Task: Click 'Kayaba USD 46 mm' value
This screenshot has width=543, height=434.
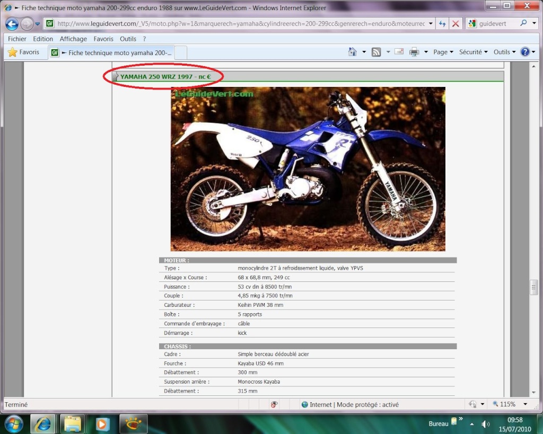Action: click(x=260, y=364)
